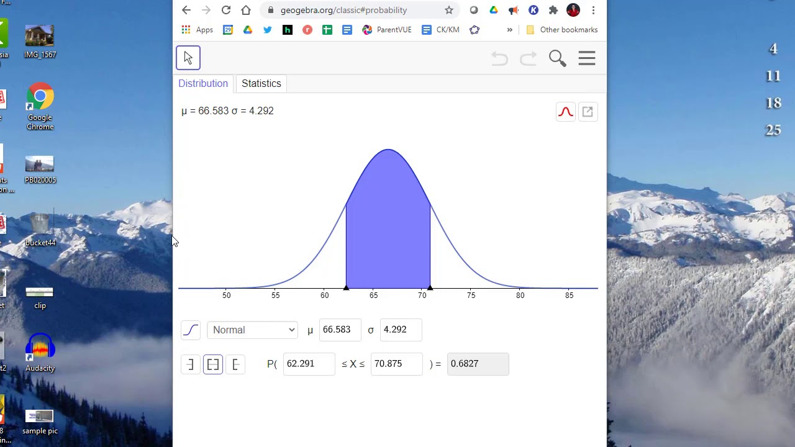Select right-sided probability interval button

pyautogui.click(x=235, y=364)
